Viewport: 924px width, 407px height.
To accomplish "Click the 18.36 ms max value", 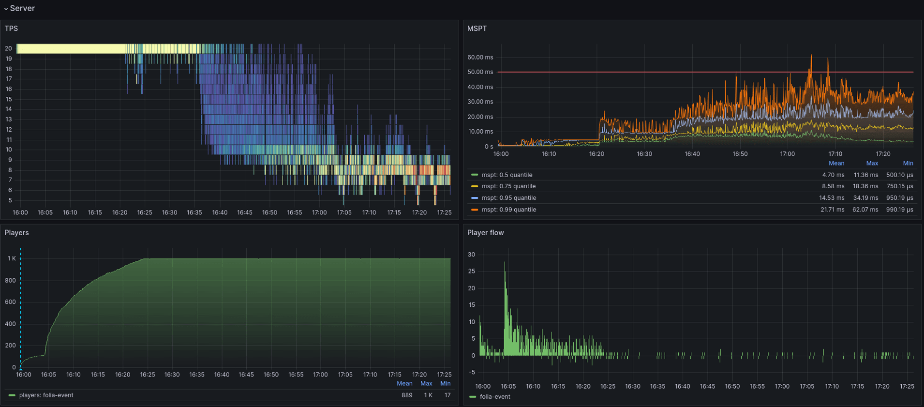I will tap(866, 186).
